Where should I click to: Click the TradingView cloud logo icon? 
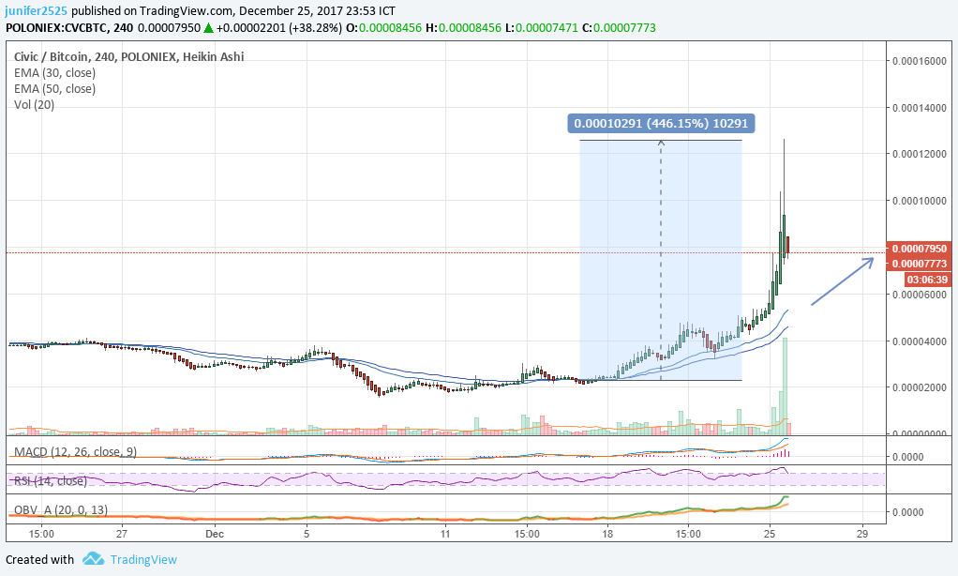tap(93, 559)
